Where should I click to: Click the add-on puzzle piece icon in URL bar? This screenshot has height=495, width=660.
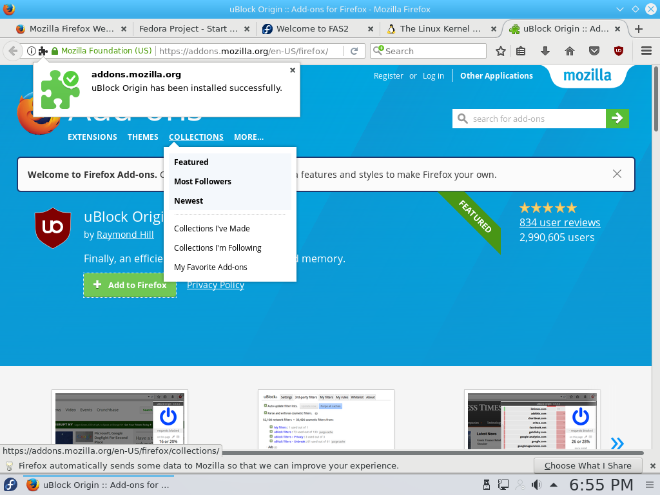[x=43, y=51]
